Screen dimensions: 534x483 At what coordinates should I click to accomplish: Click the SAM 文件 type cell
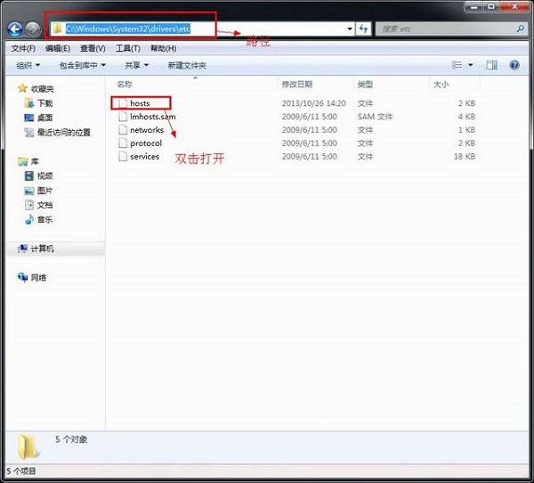point(375,117)
